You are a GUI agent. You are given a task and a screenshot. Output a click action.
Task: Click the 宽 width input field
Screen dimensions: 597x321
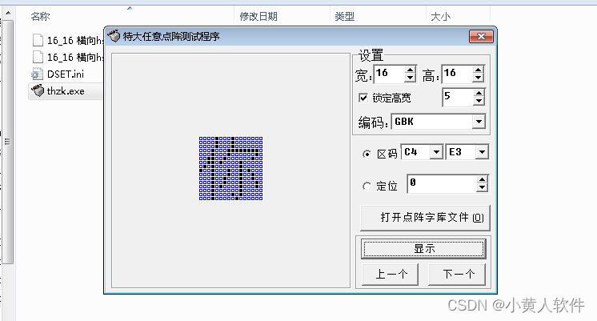tap(390, 74)
